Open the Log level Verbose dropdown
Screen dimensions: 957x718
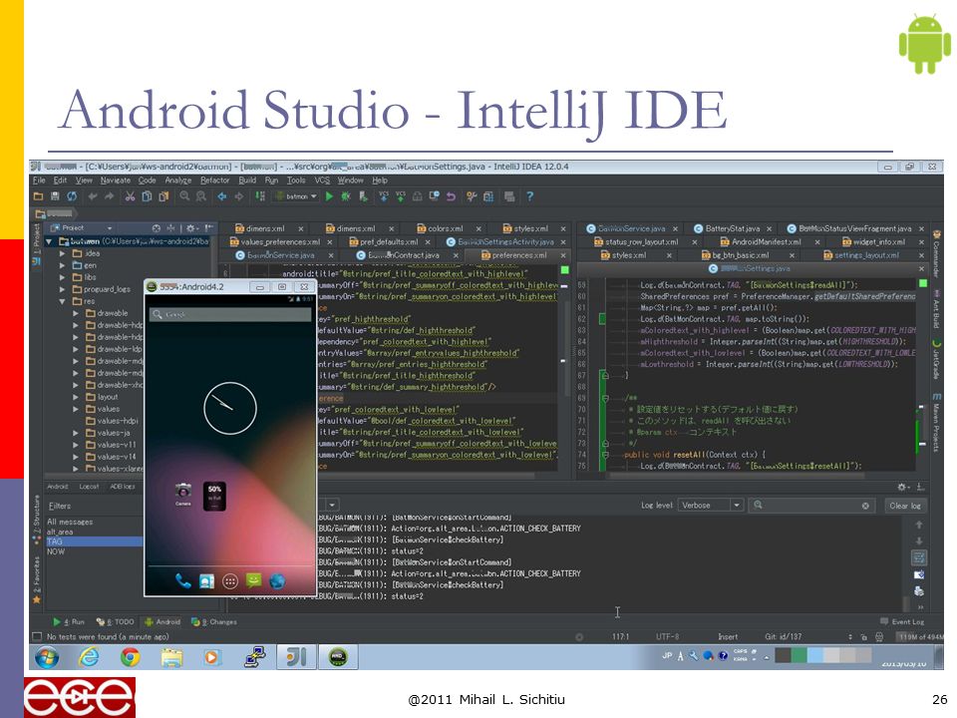[710, 506]
